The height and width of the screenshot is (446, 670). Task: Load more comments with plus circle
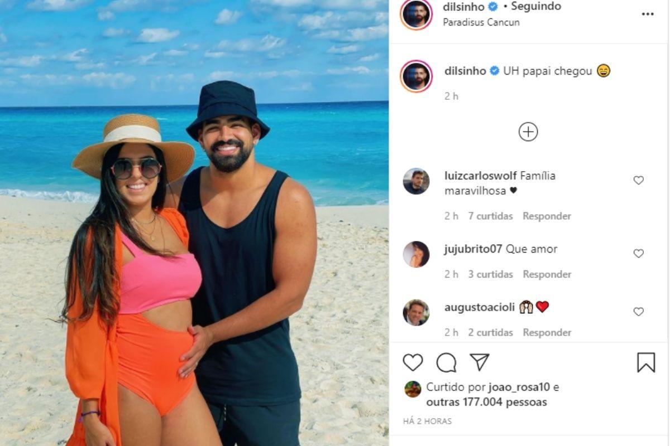click(528, 132)
